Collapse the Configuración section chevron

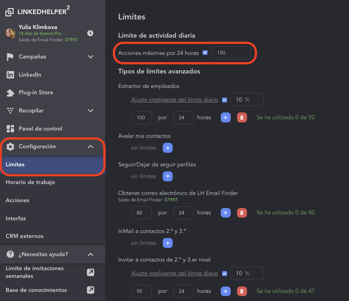[x=91, y=146]
